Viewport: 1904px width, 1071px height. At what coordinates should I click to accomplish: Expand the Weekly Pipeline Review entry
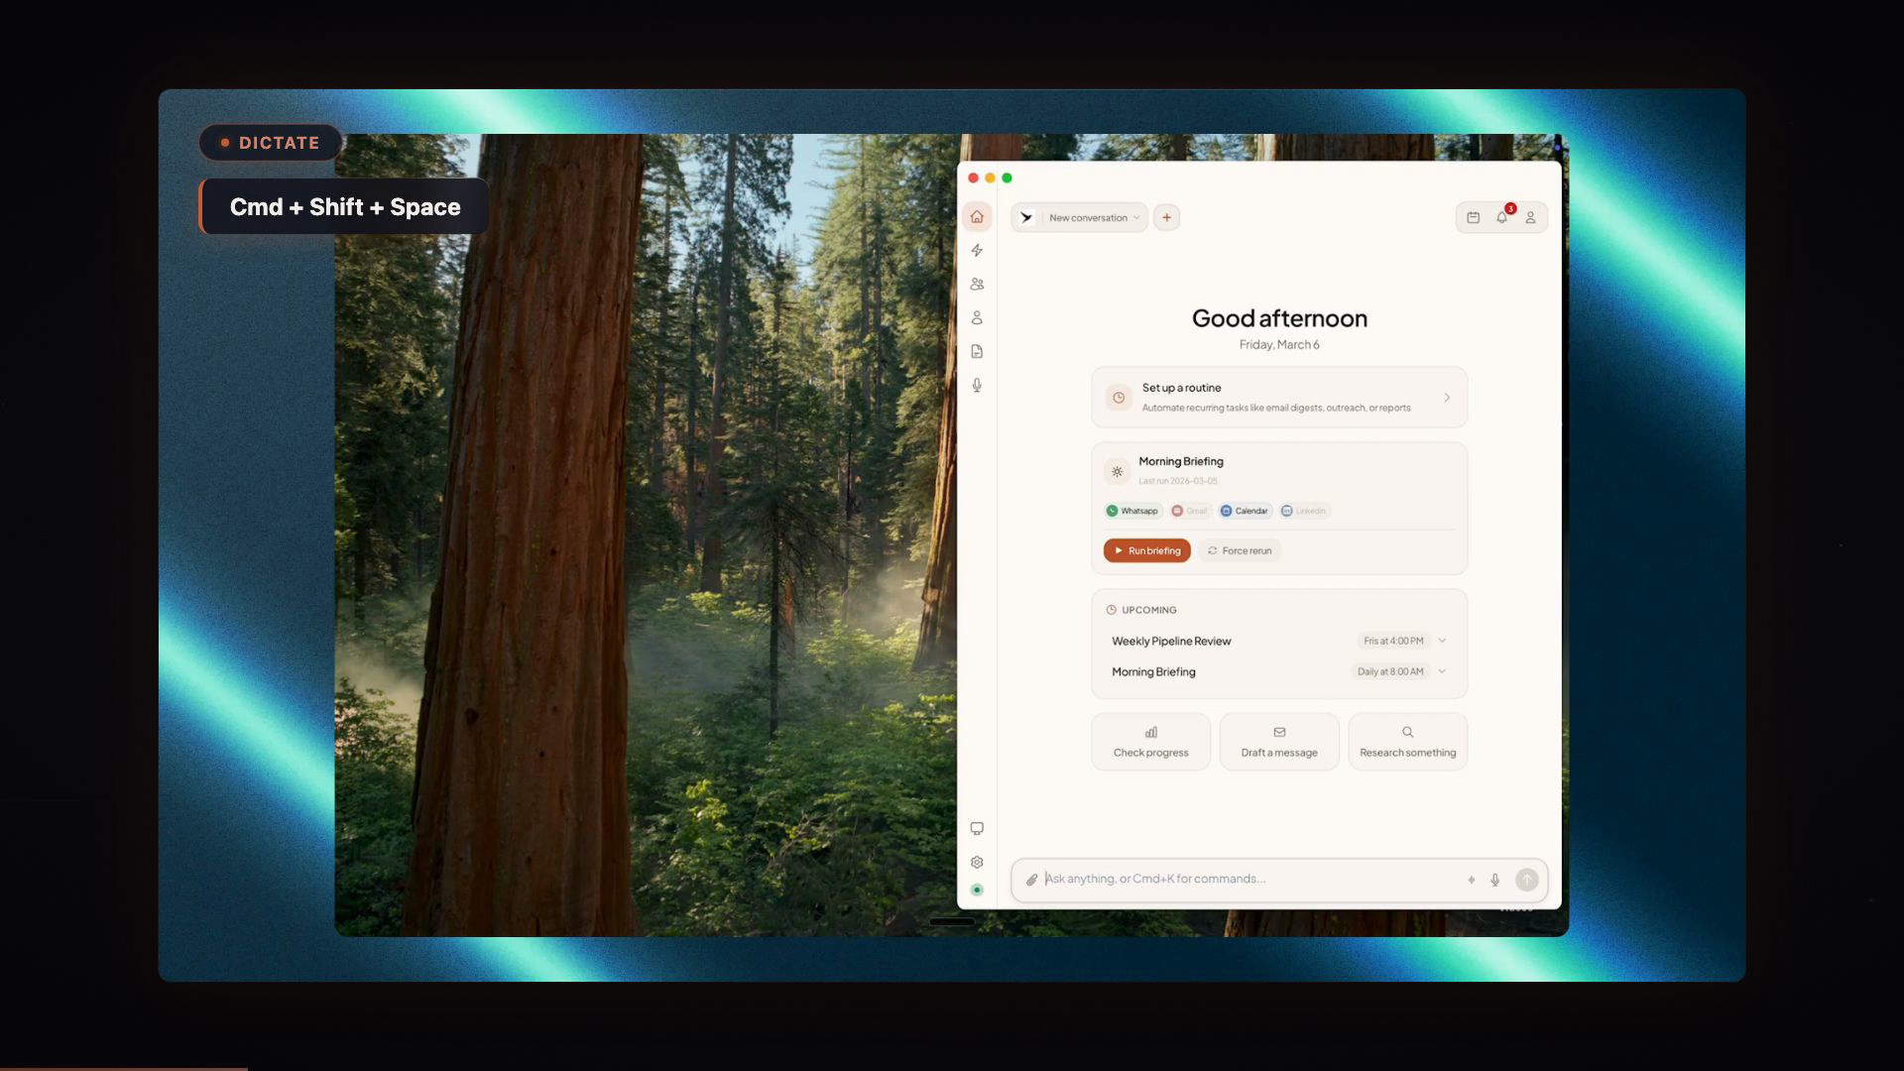1442,641
